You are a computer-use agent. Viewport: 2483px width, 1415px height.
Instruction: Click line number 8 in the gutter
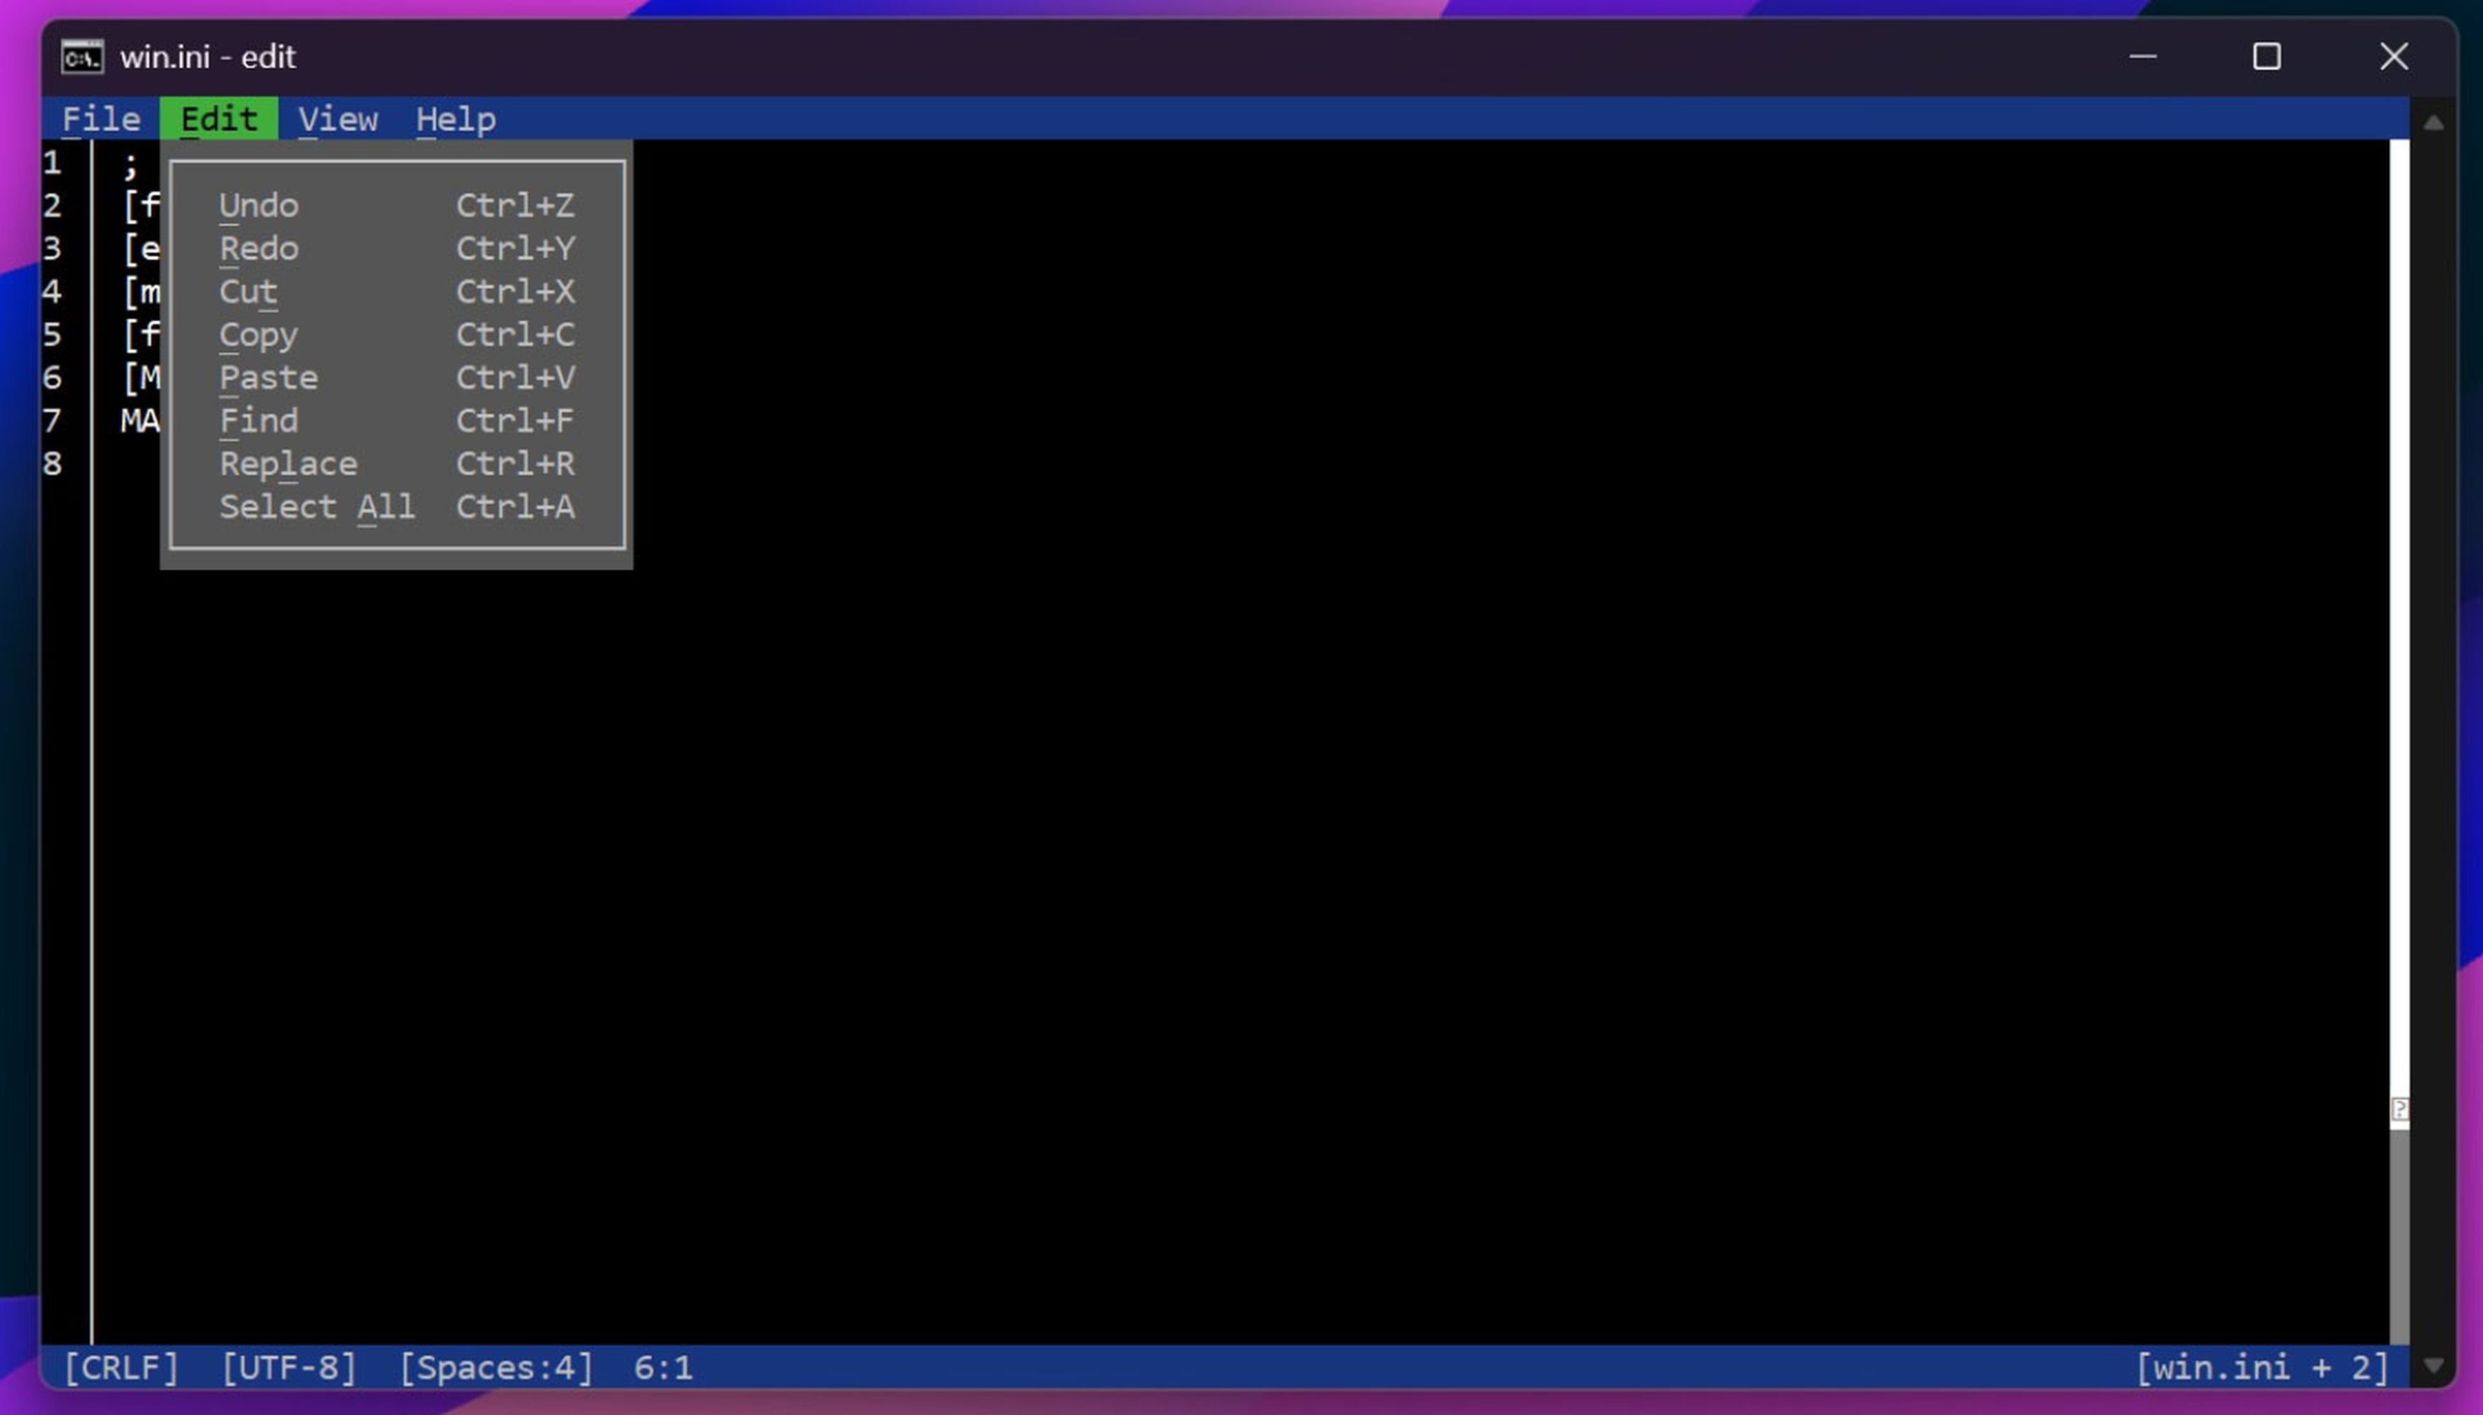tap(52, 463)
